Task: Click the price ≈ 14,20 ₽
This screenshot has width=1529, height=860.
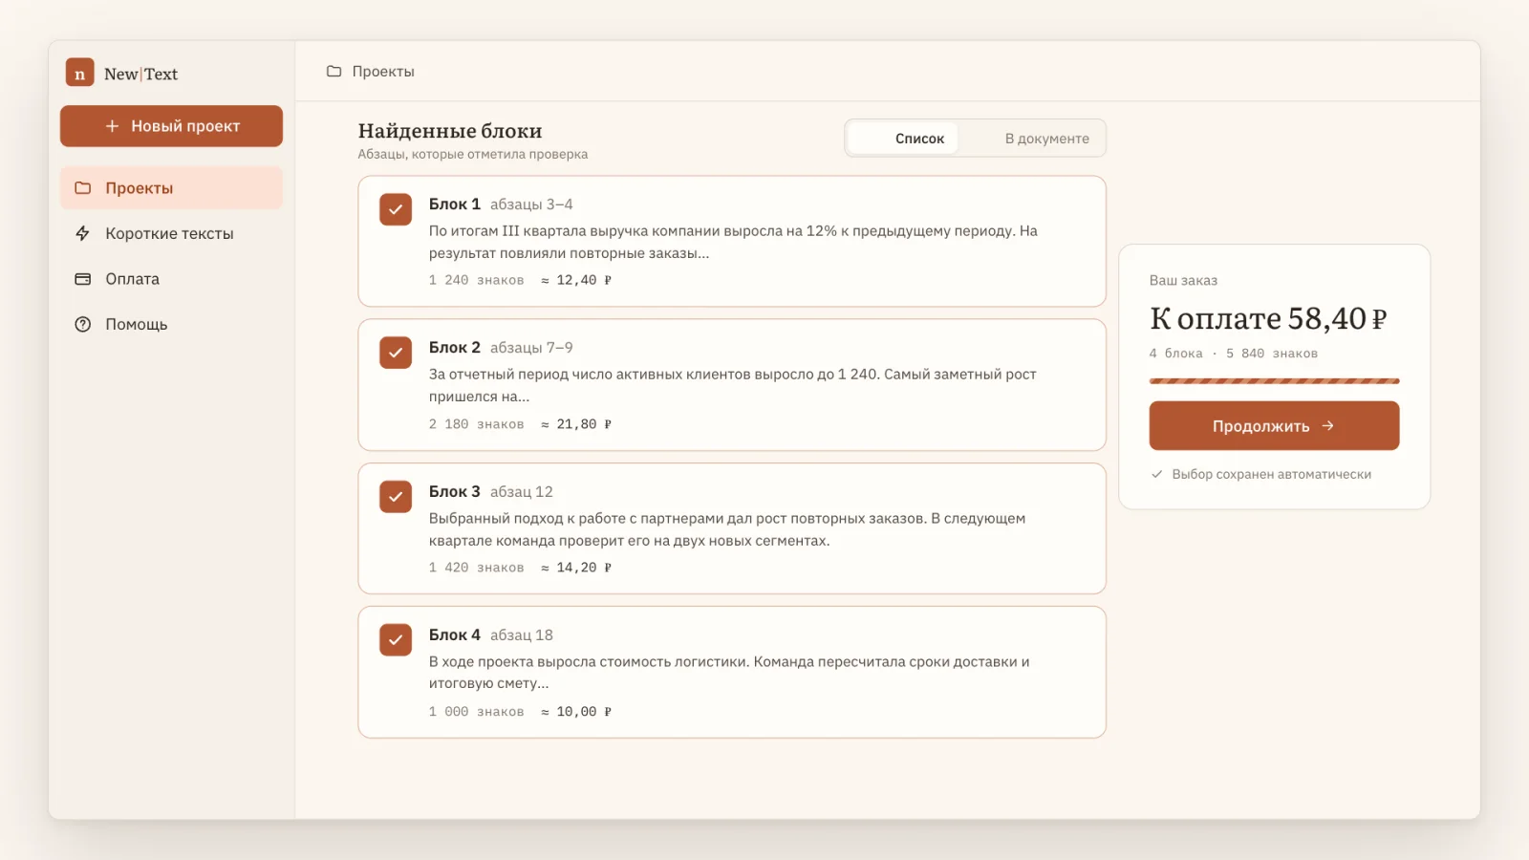Action: point(576,568)
